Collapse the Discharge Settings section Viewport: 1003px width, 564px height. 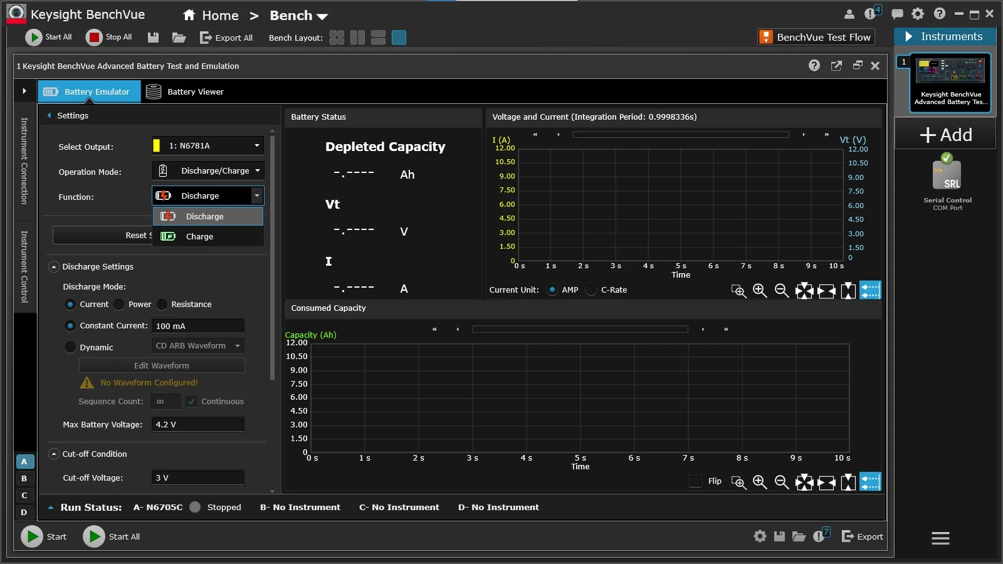pyautogui.click(x=54, y=267)
